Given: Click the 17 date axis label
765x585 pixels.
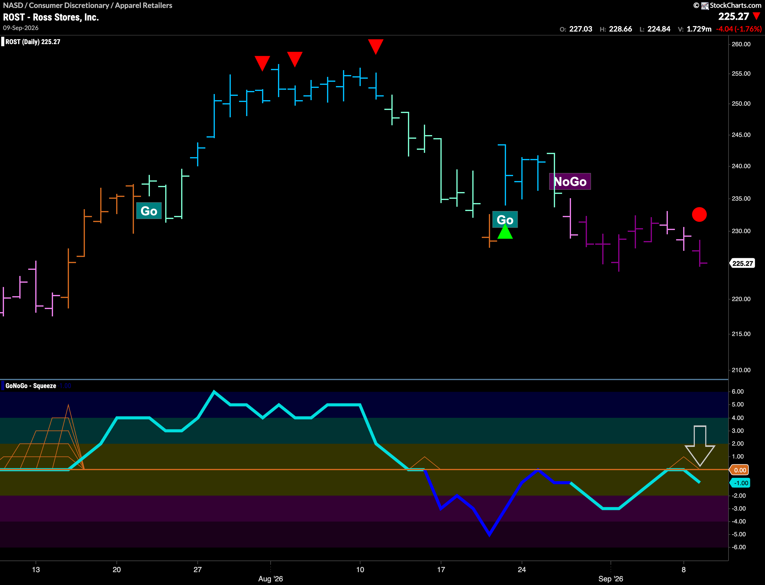Looking at the screenshot, I should pos(441,570).
